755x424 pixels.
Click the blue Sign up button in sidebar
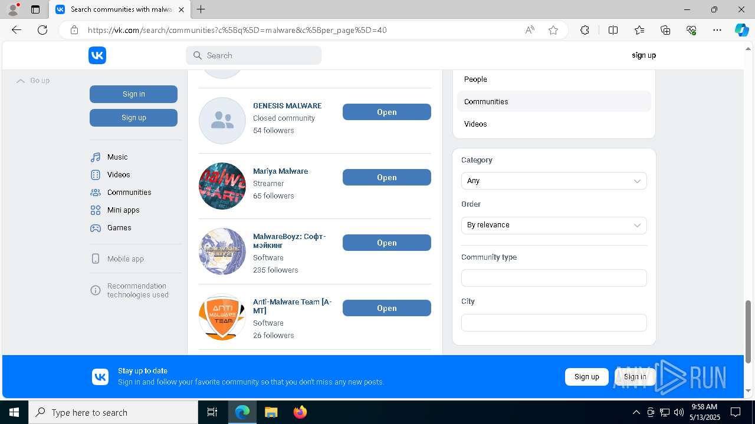click(133, 118)
